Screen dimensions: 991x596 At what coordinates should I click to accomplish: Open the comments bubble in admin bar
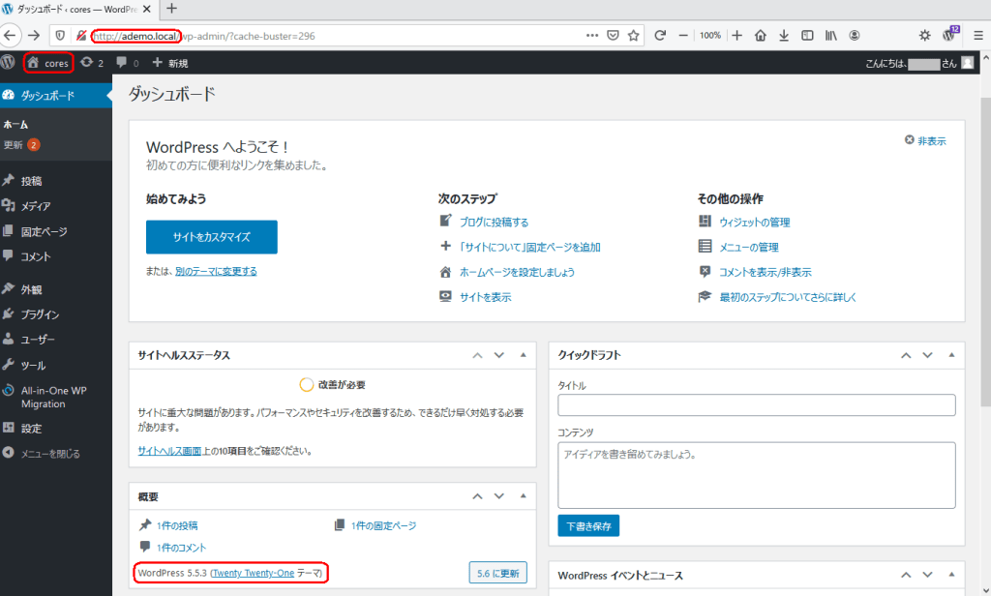[x=127, y=63]
